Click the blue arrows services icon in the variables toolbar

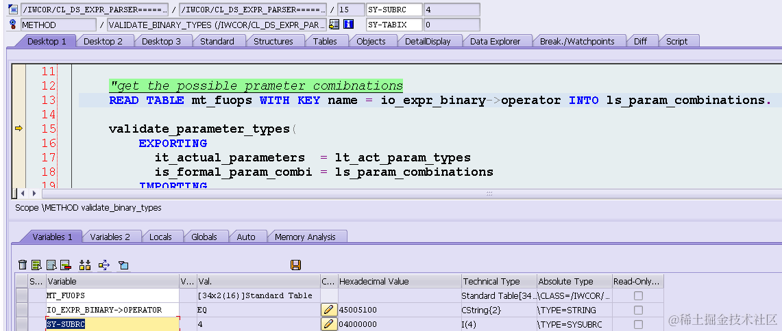[x=103, y=265]
